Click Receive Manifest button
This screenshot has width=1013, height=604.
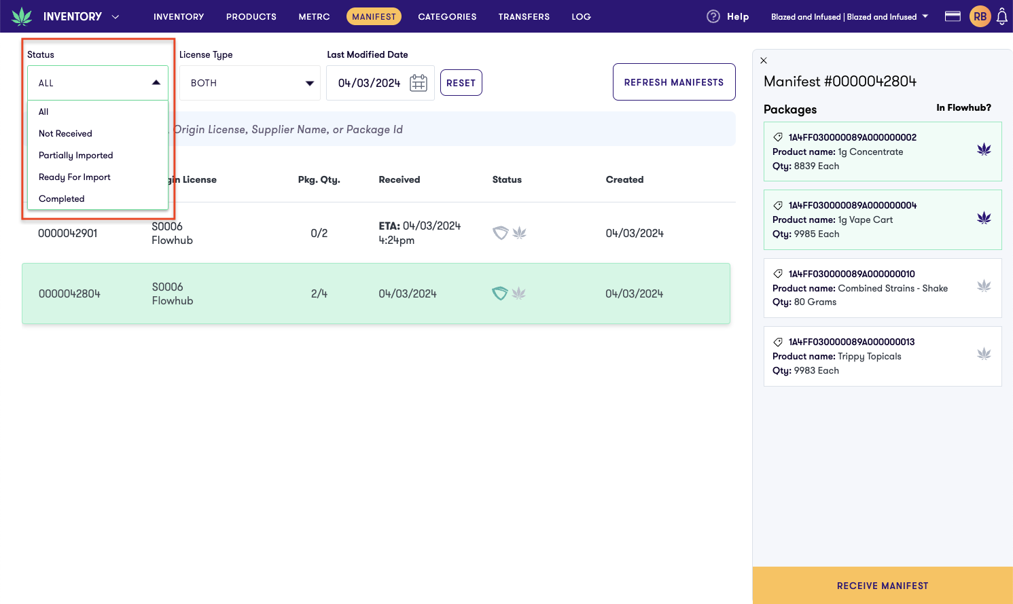click(883, 586)
